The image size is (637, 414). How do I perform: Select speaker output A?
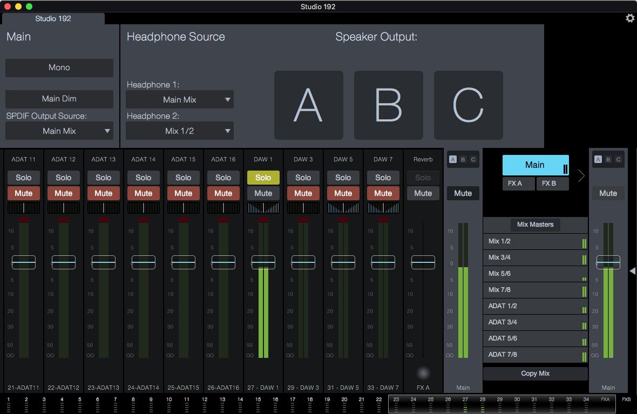pos(308,105)
